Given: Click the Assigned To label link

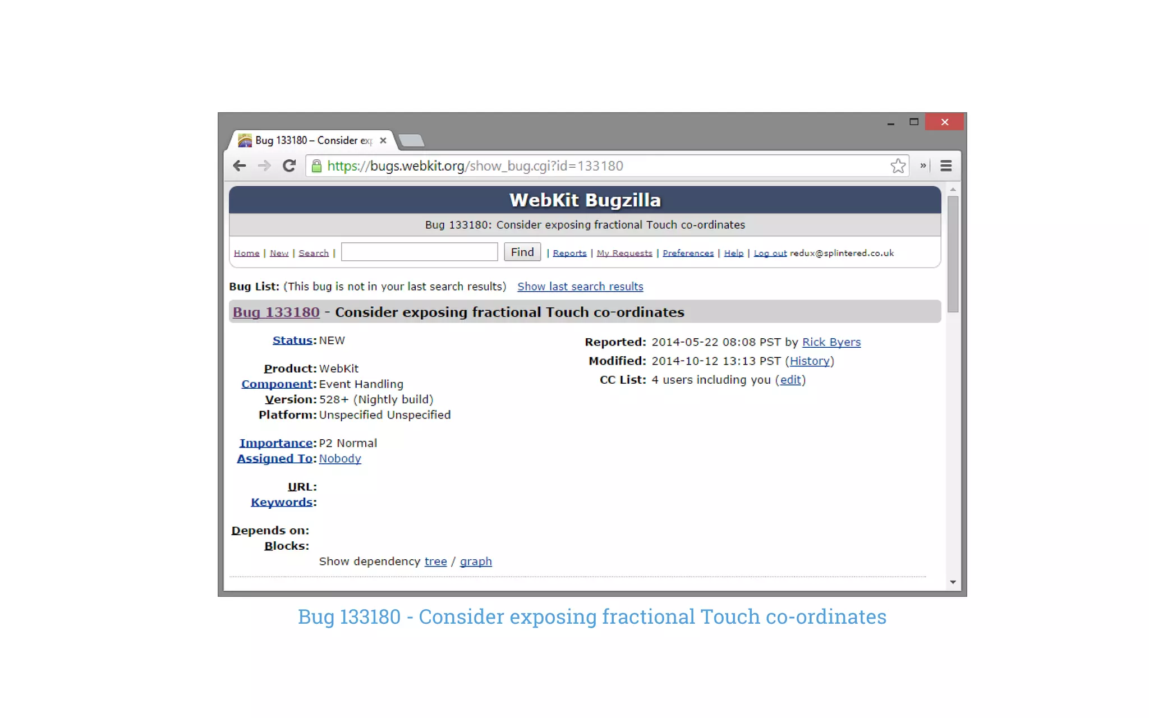Looking at the screenshot, I should 274,459.
